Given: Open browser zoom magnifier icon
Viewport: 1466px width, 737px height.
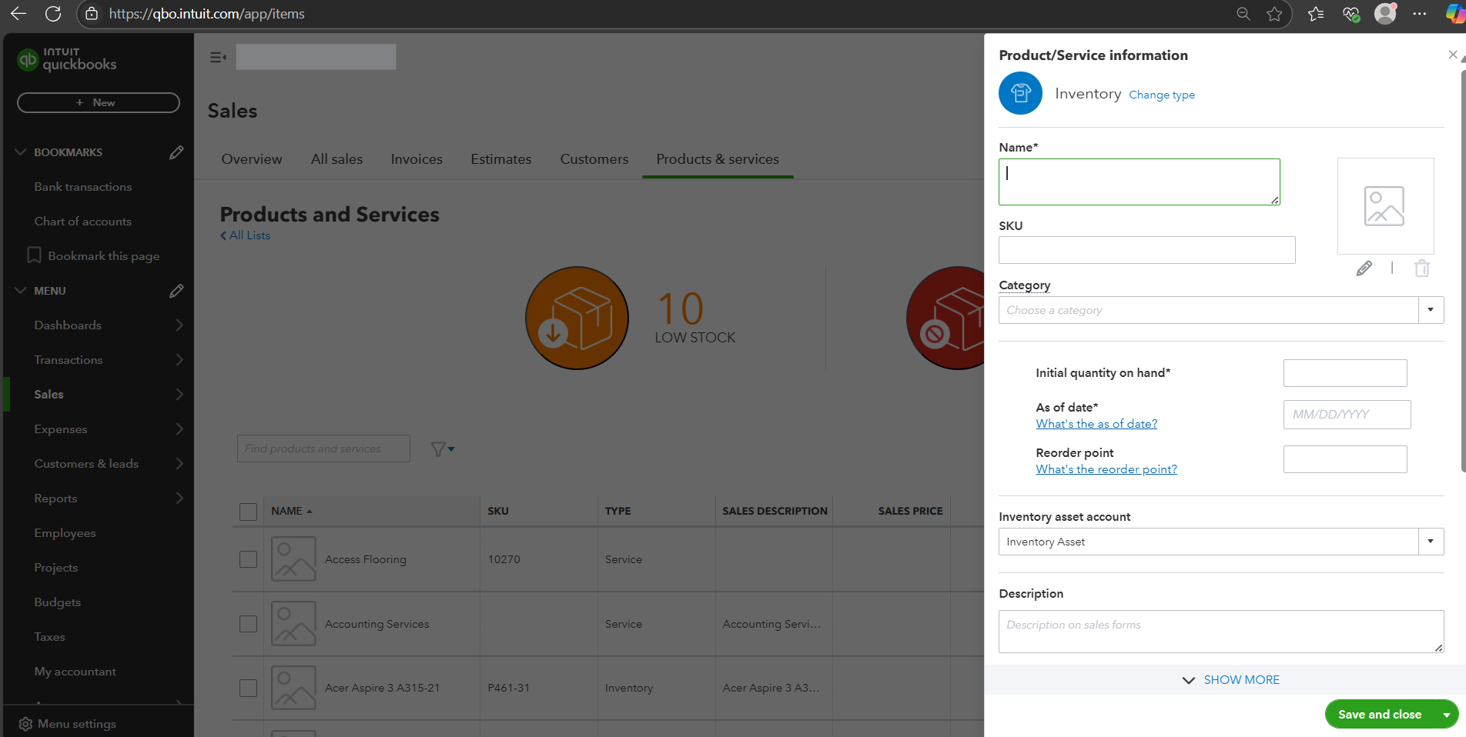Looking at the screenshot, I should pyautogui.click(x=1243, y=14).
